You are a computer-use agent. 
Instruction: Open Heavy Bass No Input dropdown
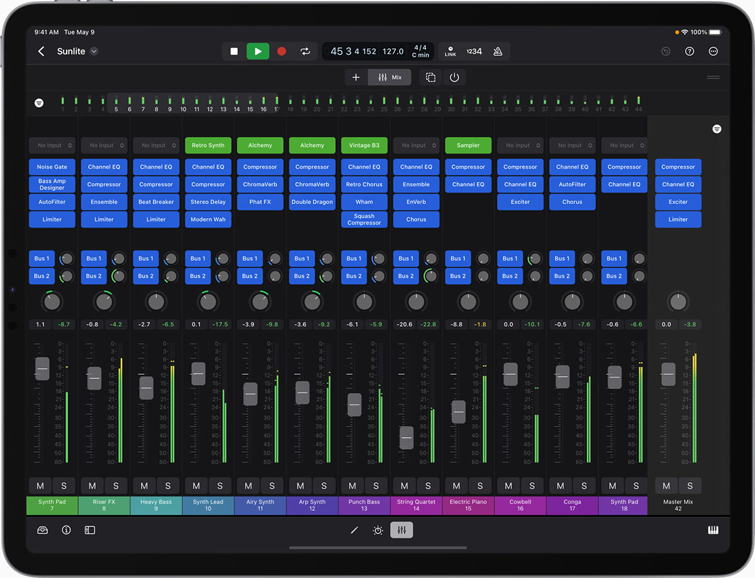coord(156,145)
